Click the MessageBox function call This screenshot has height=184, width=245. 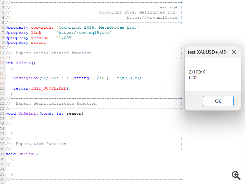click(26, 78)
